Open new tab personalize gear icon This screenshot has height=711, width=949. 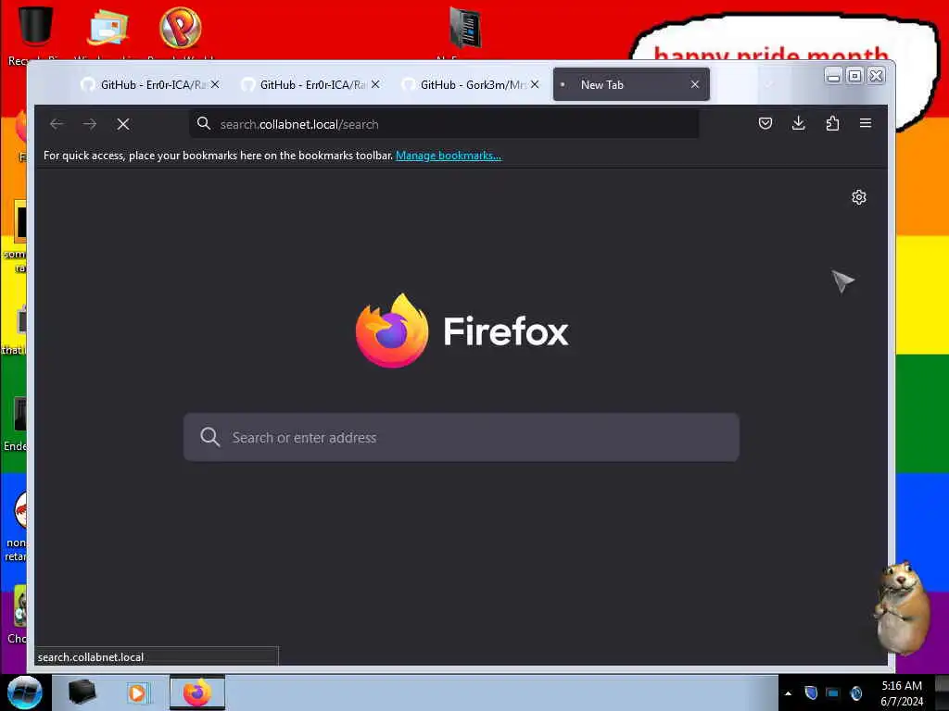point(859,197)
